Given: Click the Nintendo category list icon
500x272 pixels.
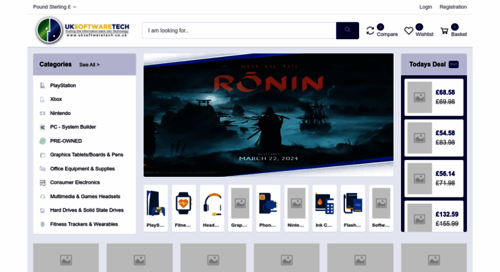Looking at the screenshot, I should pyautogui.click(x=42, y=113).
